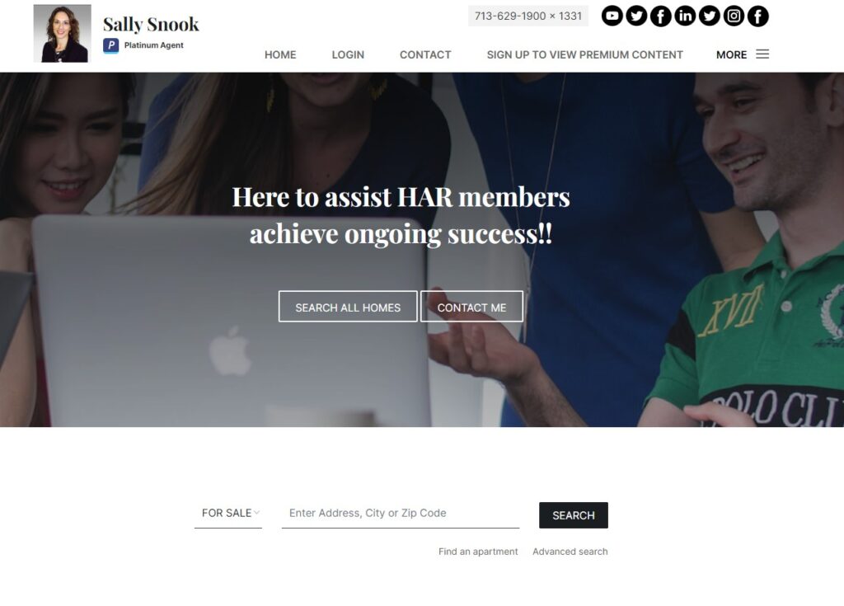Click the SEARCH ALL HOMES button

click(348, 307)
